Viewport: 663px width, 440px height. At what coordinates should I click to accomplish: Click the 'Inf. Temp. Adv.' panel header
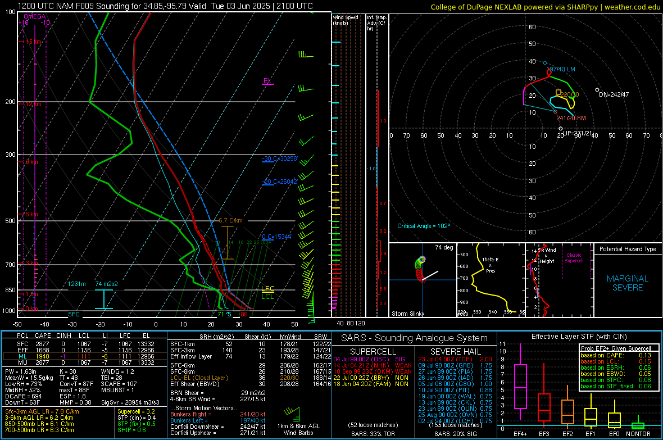coord(376,23)
